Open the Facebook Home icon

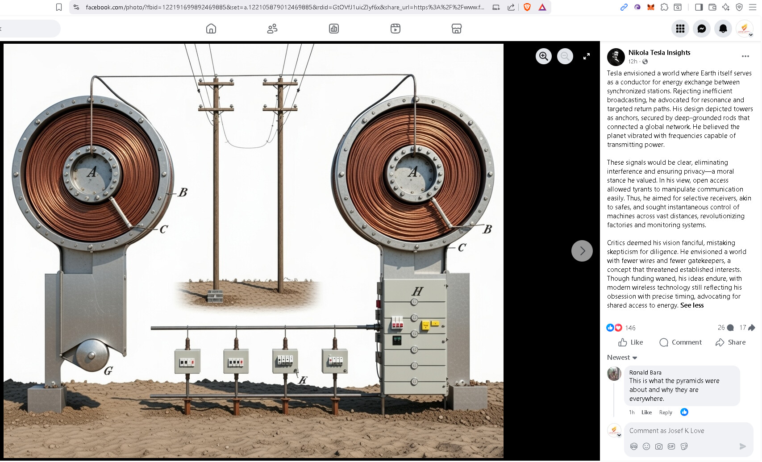point(211,29)
